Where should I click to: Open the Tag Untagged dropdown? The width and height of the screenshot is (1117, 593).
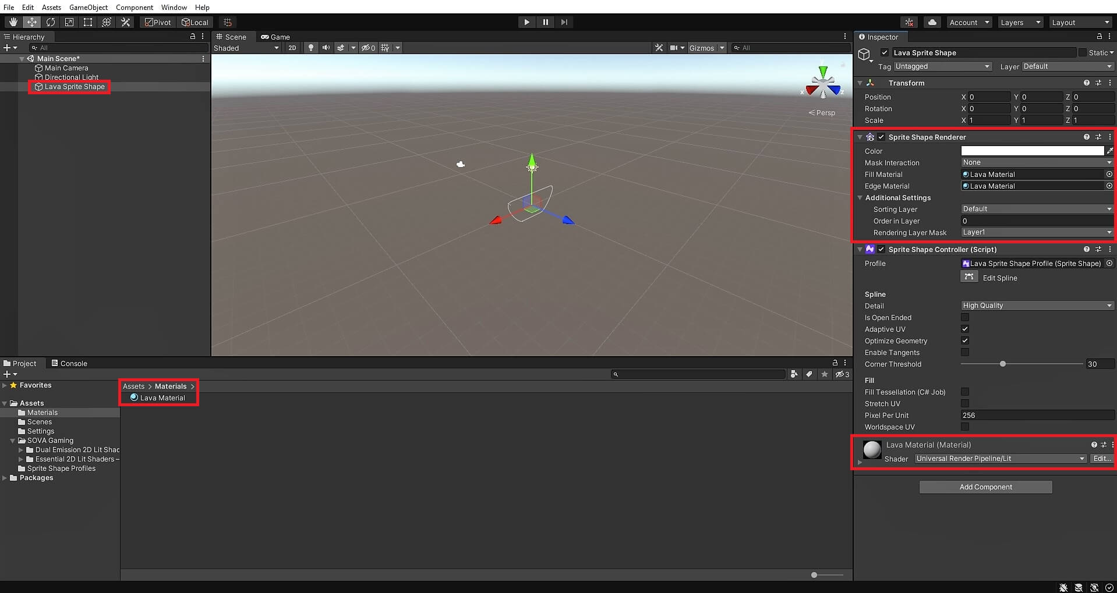click(942, 66)
